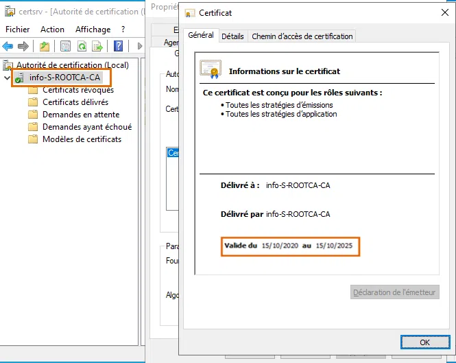Click the Start service play icon
This screenshot has width=456, height=363.
140,46
